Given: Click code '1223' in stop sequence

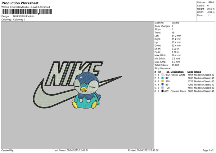Looking at the screenshot, I should coord(190,81).
